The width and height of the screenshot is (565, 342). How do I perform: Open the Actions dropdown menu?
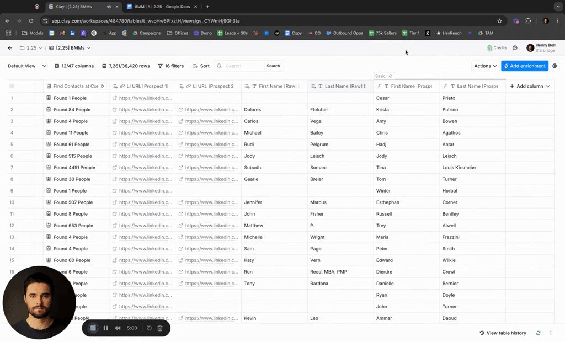(485, 66)
